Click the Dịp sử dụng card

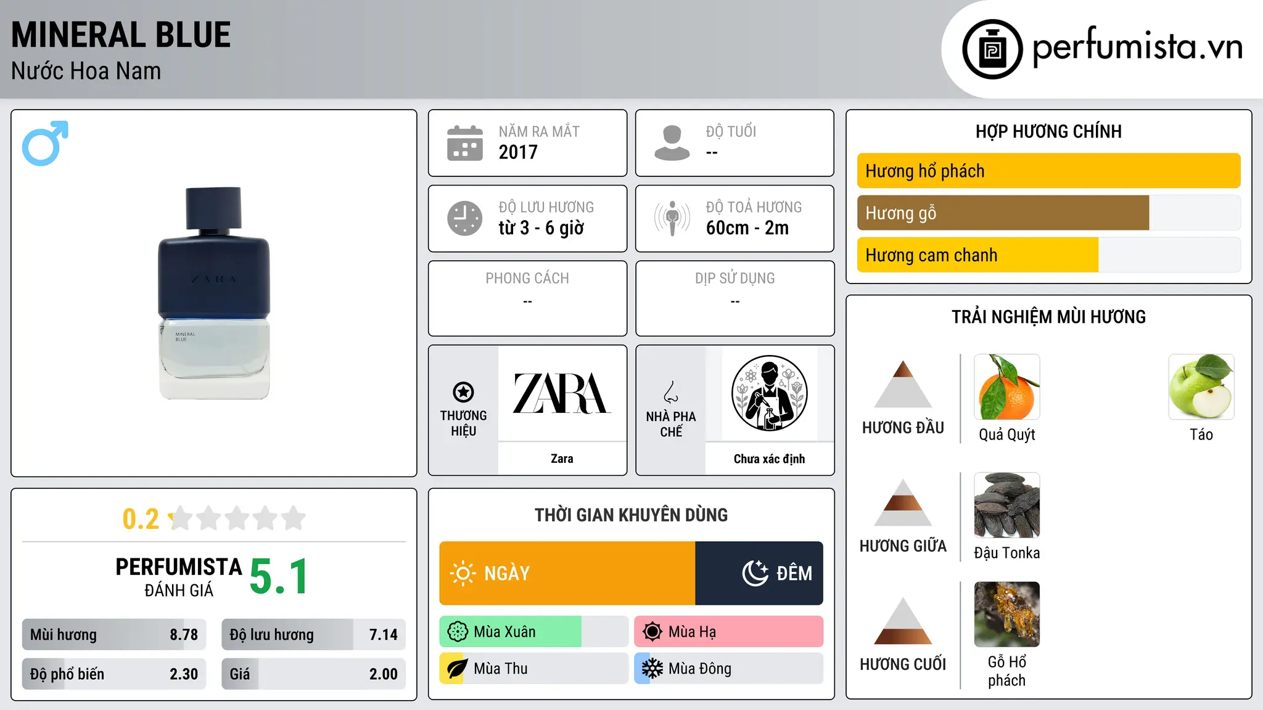[x=735, y=298]
